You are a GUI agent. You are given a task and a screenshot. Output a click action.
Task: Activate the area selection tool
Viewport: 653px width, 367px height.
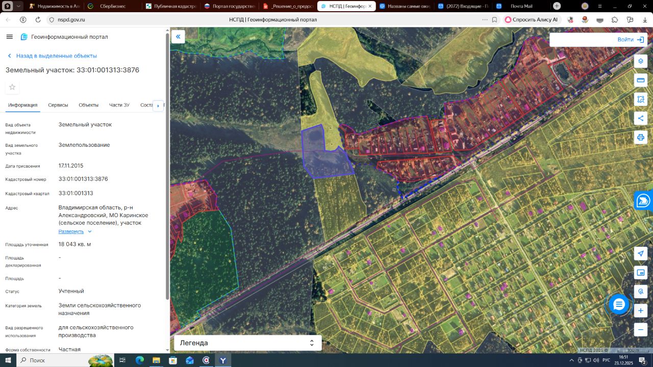(x=641, y=99)
